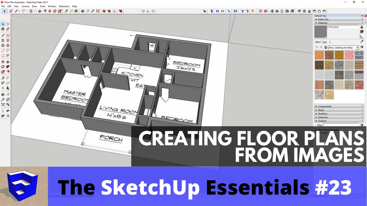
Task: Click the Sandbox From Scratch grid icon
Action: coord(266,11)
